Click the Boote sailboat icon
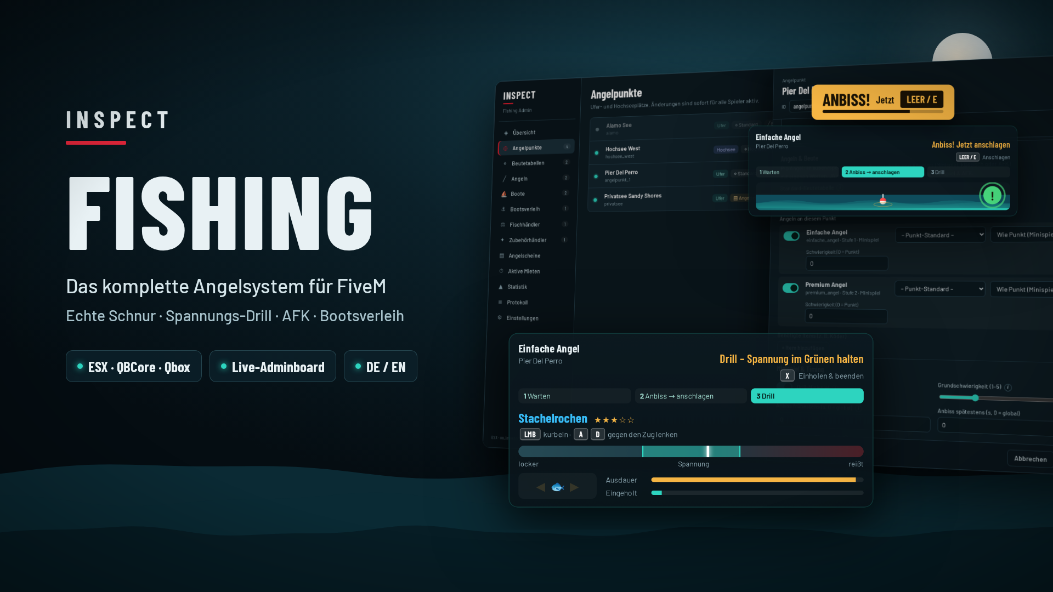Screen dimensions: 1053x592 (x=503, y=194)
